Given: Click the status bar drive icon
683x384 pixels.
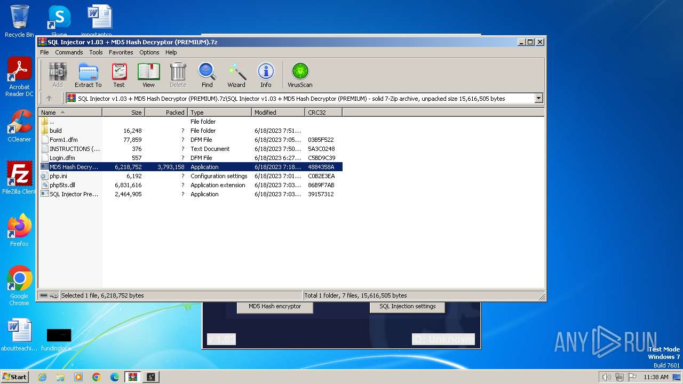Looking at the screenshot, I should coord(44,295).
